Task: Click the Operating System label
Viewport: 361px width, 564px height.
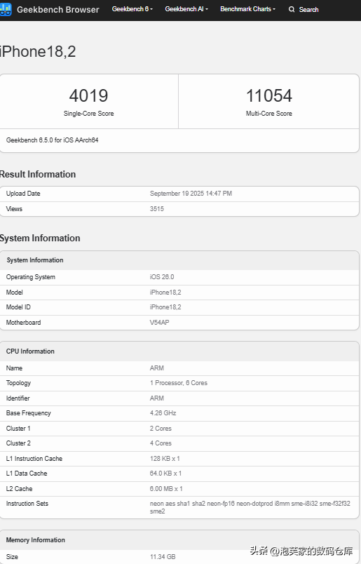Action: pos(31,277)
